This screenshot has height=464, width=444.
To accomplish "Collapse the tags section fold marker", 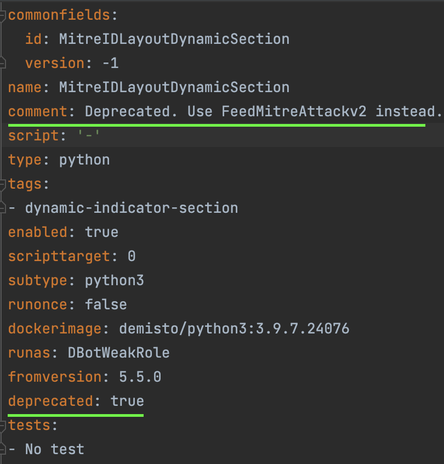I will [4, 184].
